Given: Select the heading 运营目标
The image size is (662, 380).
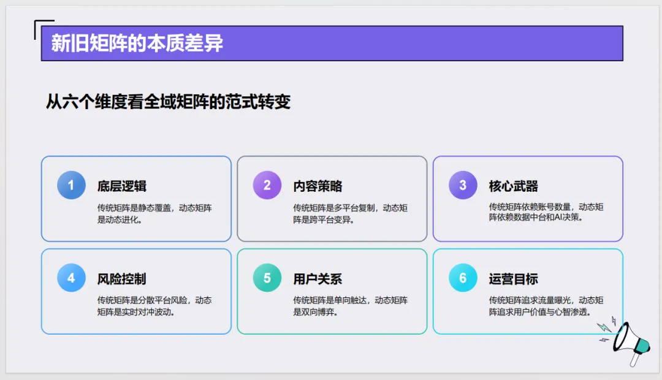Looking at the screenshot, I should point(514,279).
